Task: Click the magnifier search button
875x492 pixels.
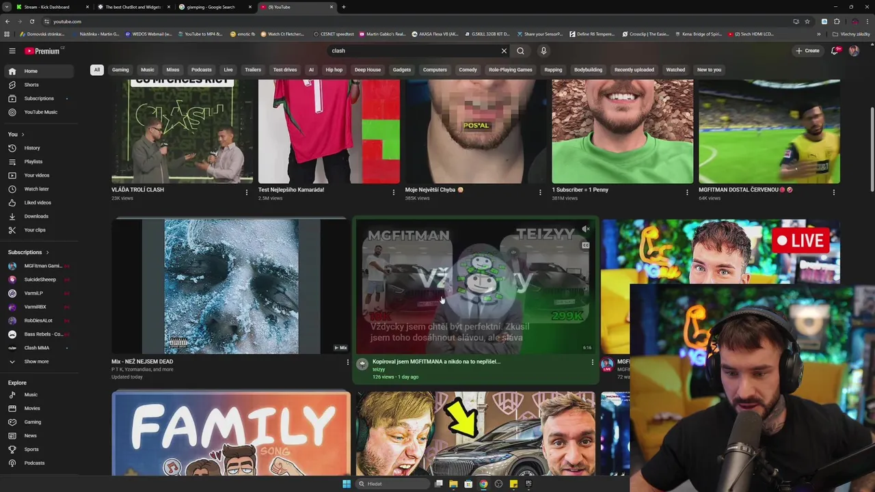Action: click(x=521, y=51)
